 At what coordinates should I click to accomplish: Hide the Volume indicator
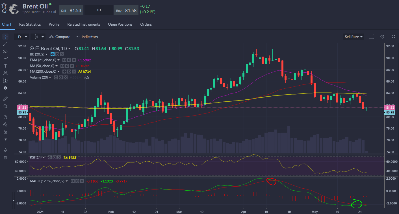tap(56, 77)
